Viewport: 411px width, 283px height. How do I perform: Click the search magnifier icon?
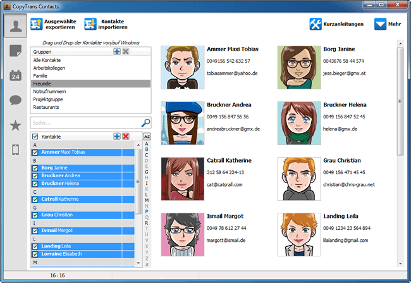tap(145, 123)
